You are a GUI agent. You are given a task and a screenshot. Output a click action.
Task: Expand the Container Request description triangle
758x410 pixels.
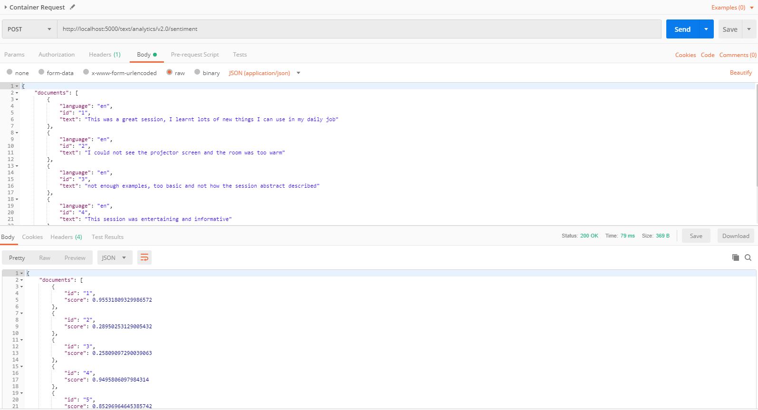point(6,7)
